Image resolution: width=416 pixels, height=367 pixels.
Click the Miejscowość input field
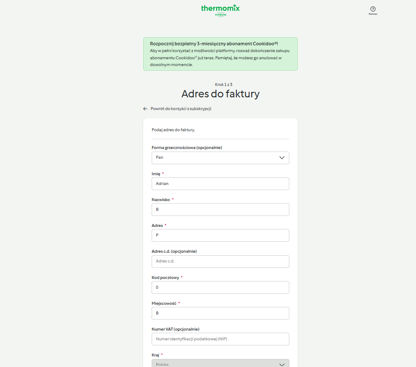[x=220, y=313]
